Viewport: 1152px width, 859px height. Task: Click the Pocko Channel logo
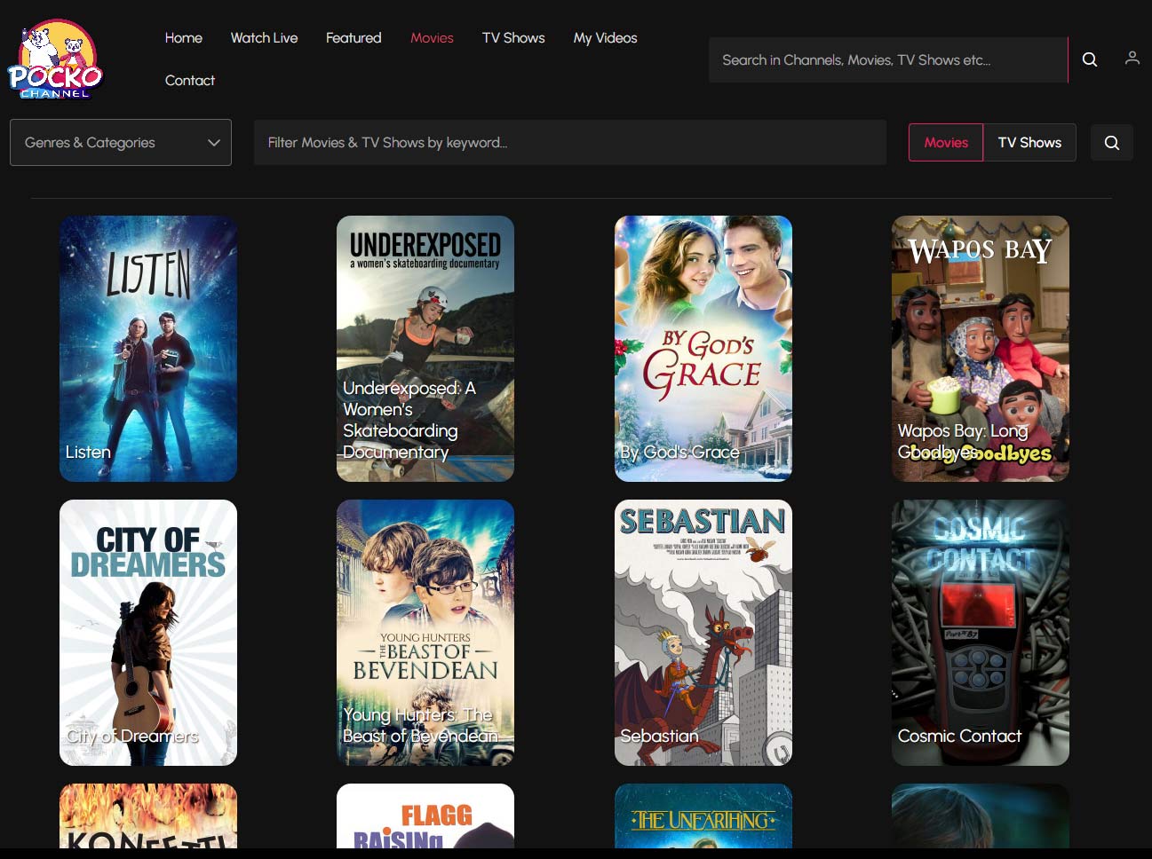tap(55, 59)
